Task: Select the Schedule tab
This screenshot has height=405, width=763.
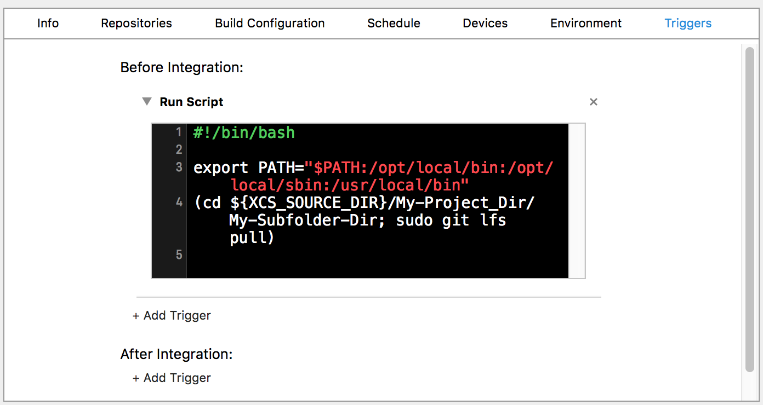Action: [x=394, y=24]
